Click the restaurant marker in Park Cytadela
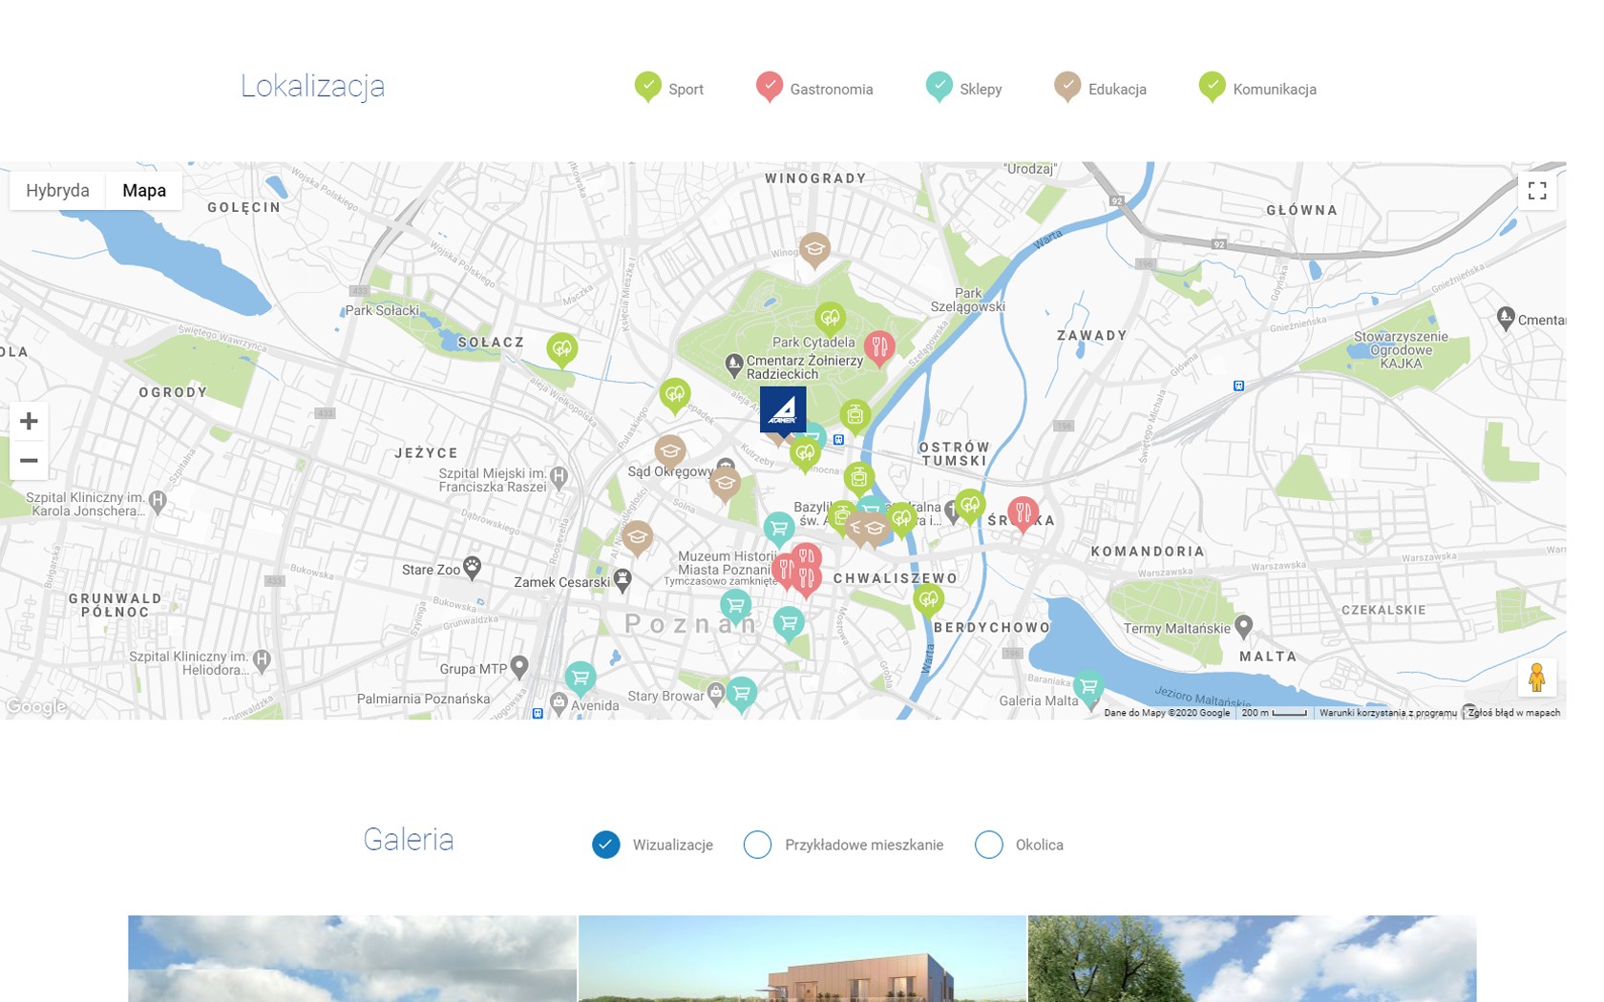1604x1002 pixels. point(879,347)
